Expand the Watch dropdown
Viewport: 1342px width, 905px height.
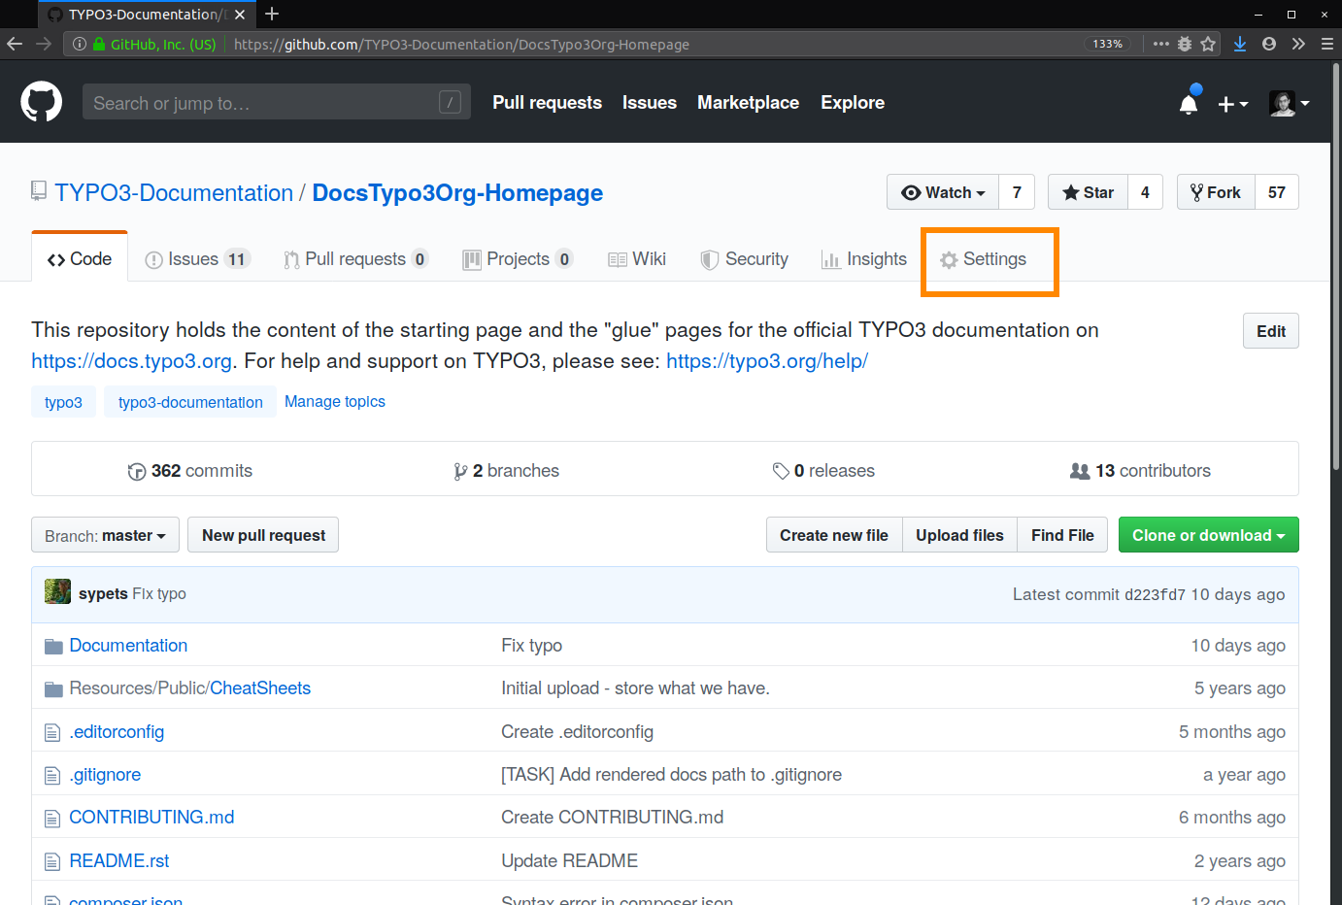[943, 192]
